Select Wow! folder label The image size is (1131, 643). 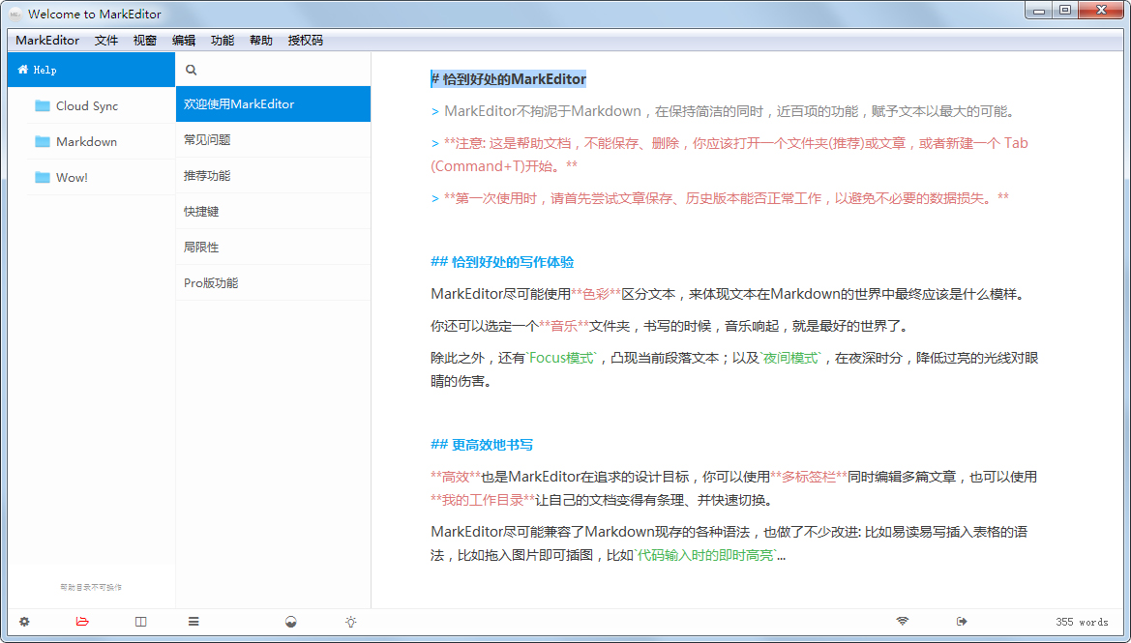point(73,177)
